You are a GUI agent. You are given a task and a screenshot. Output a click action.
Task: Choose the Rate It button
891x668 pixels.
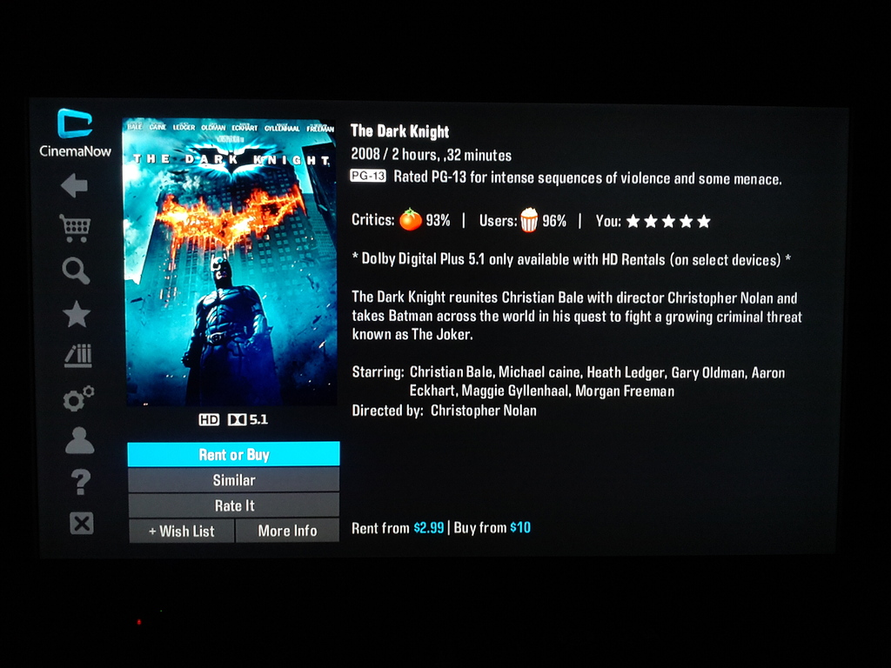233,505
